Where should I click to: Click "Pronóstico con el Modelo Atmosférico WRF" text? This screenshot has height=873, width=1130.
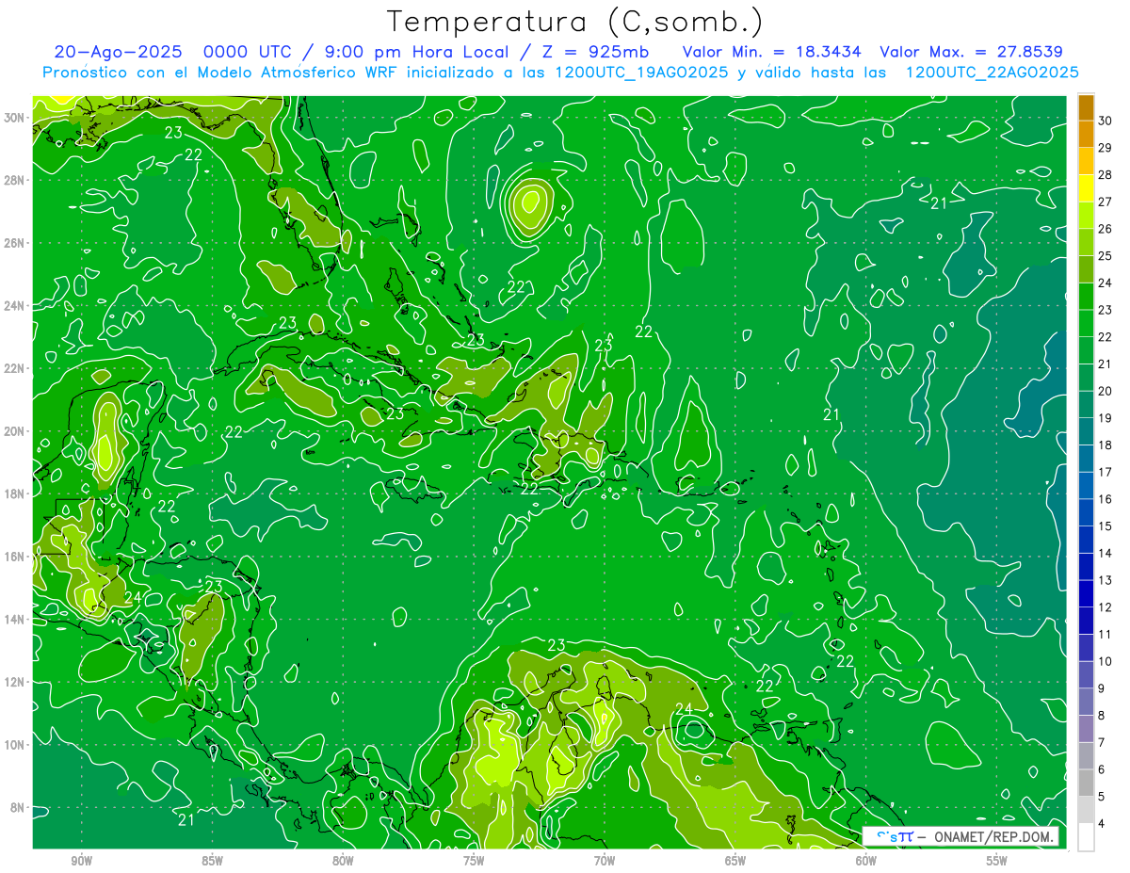[221, 73]
